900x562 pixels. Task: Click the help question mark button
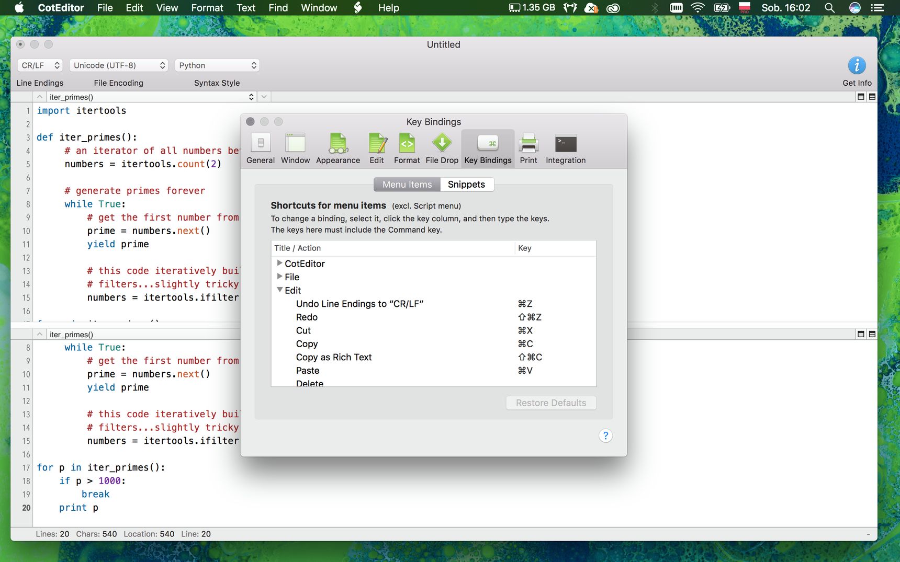click(605, 435)
